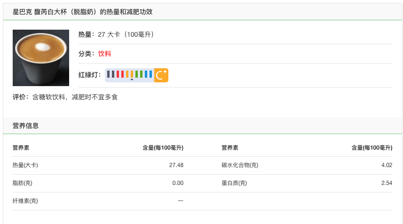This screenshot has height=224, width=403.
Task: Click the 星巴克 馥芮白大杯 page title
Action: tap(82, 12)
